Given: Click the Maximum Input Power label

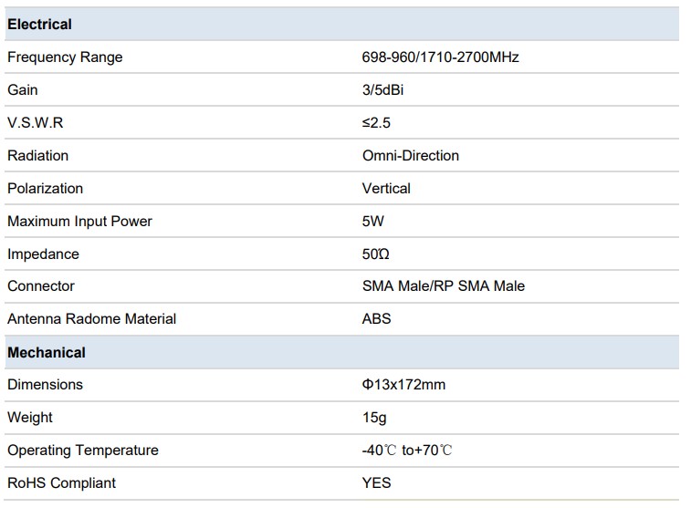Looking at the screenshot, I should pyautogui.click(x=79, y=222).
